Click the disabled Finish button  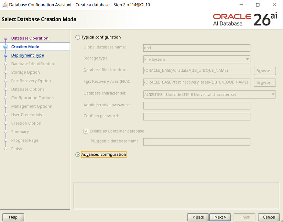coord(245,217)
